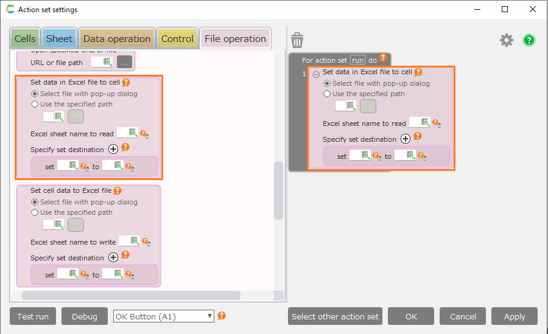Viewport: 548px width, 334px height.
Task: Click Excel sheet name to read field in right panel
Action: click(x=420, y=123)
